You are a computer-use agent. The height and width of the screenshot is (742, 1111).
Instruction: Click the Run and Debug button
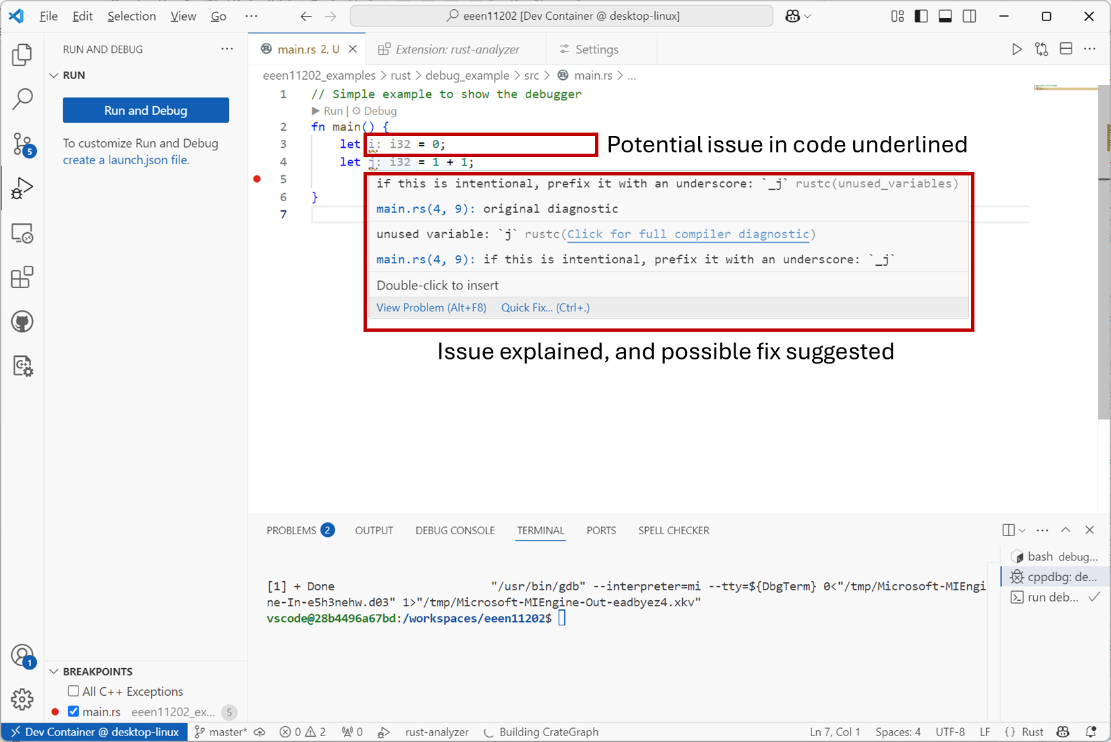[146, 110]
